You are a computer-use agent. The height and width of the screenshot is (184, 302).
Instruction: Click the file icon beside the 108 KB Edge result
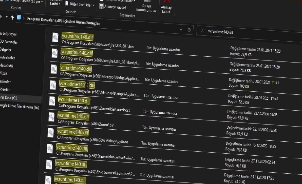pos(54,69)
